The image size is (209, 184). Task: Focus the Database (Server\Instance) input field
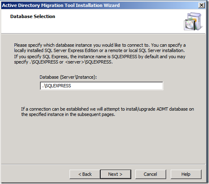click(102, 86)
